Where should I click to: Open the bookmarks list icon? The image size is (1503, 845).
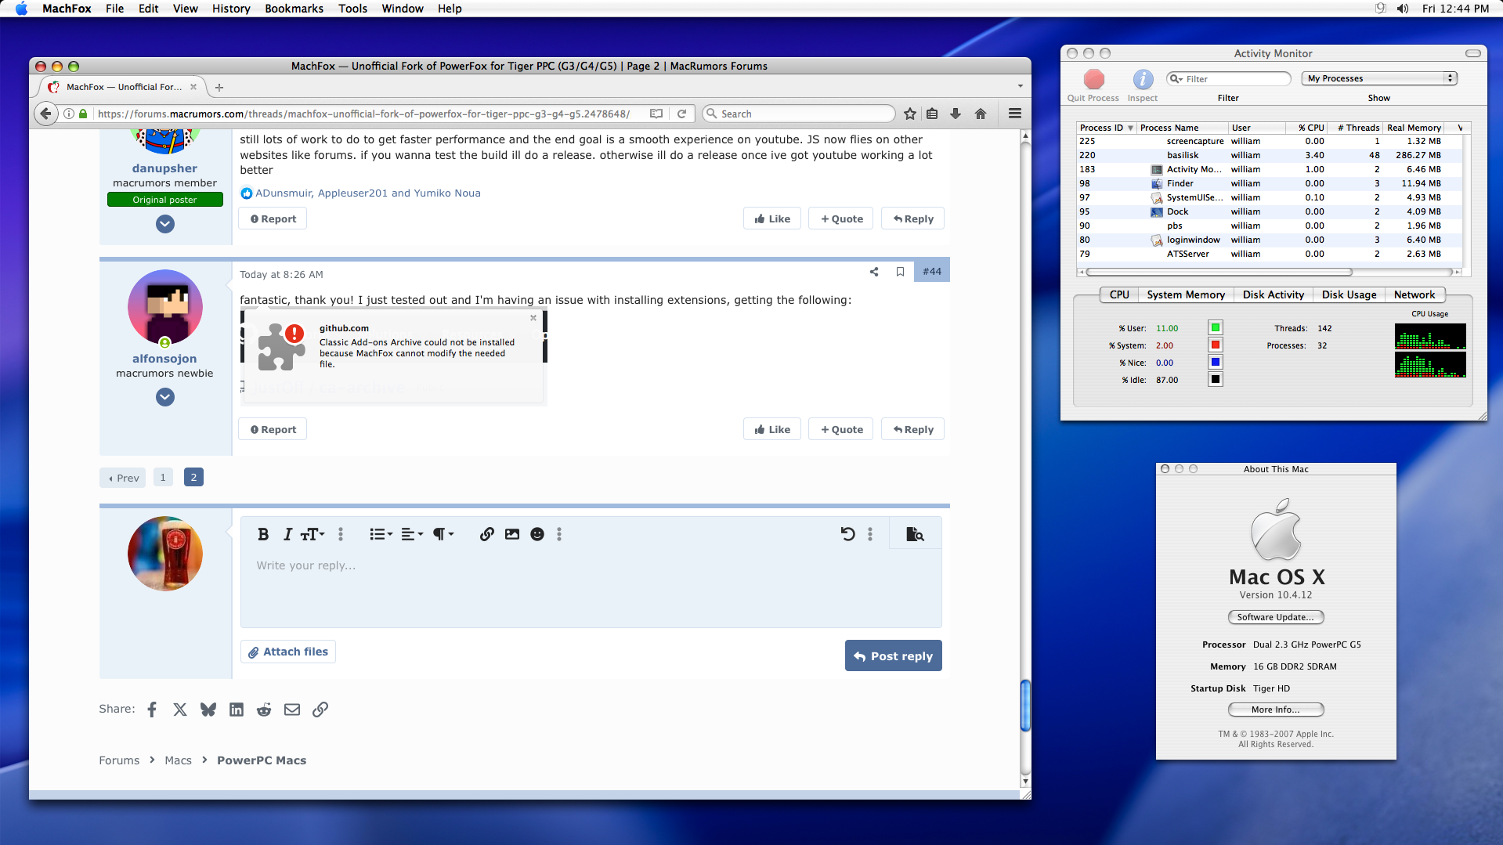click(932, 114)
